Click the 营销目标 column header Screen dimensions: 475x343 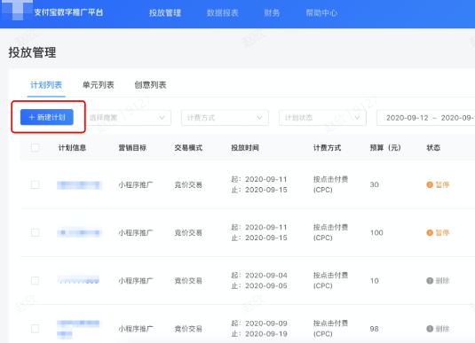point(132,148)
